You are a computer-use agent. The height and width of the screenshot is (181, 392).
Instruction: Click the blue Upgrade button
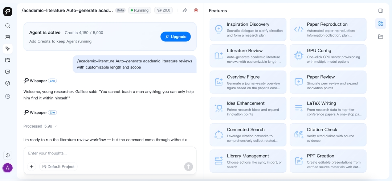176,37
